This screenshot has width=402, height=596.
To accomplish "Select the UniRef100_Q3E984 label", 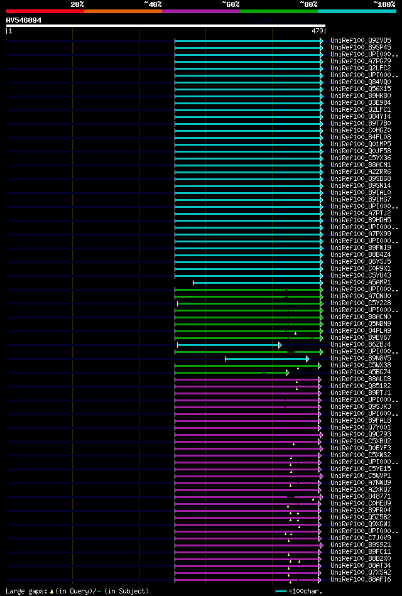I will click(x=361, y=102).
